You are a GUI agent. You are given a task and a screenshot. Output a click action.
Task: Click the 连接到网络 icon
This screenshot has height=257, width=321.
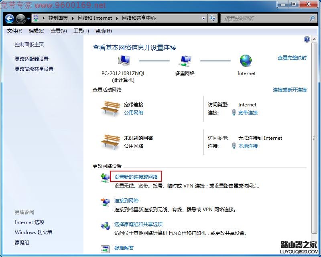click(105, 201)
